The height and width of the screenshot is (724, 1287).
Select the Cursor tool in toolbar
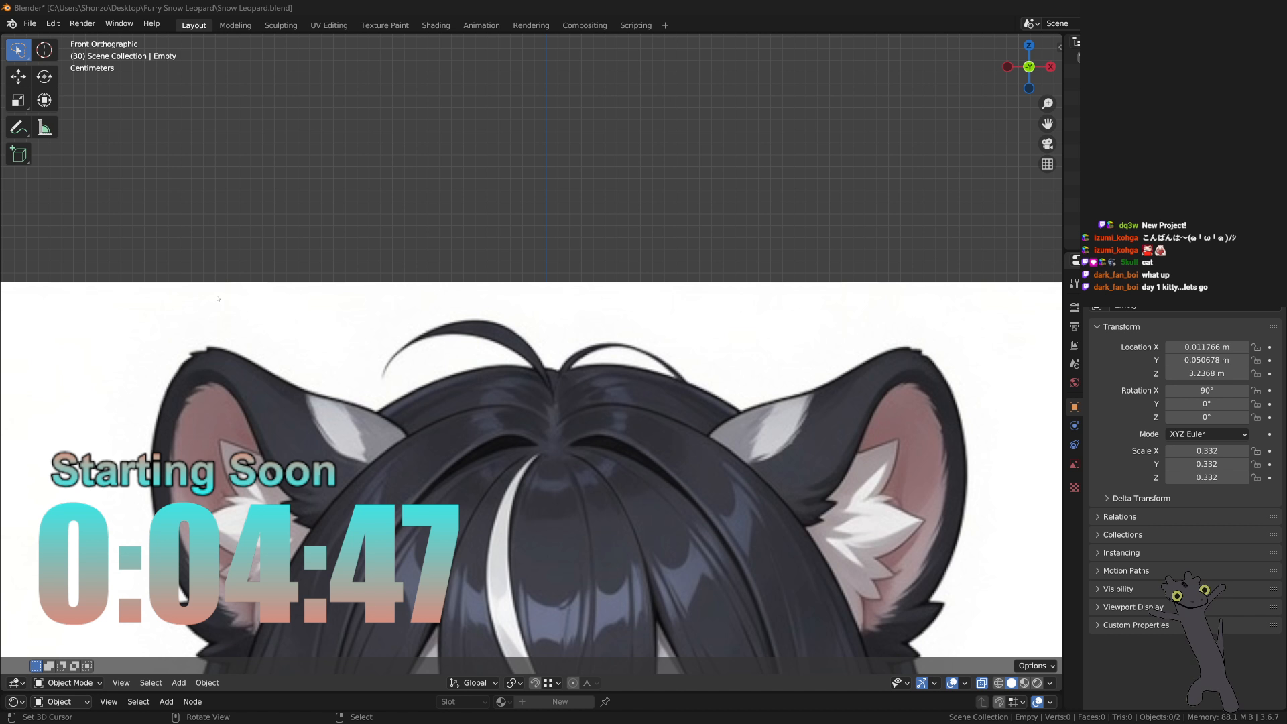[44, 50]
